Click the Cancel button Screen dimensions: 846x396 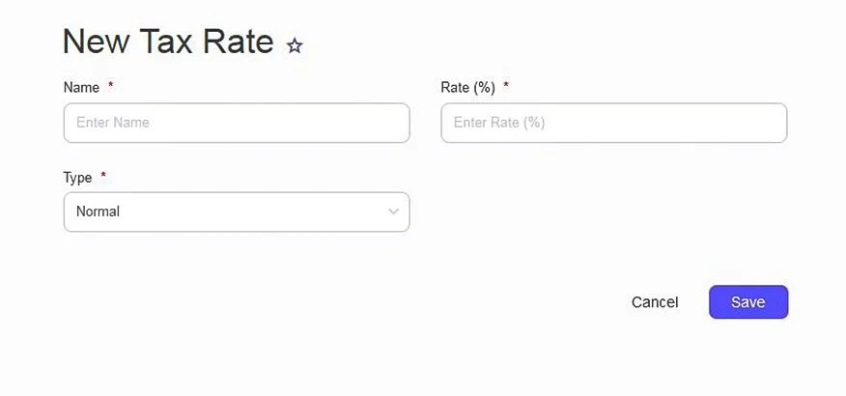pos(655,302)
